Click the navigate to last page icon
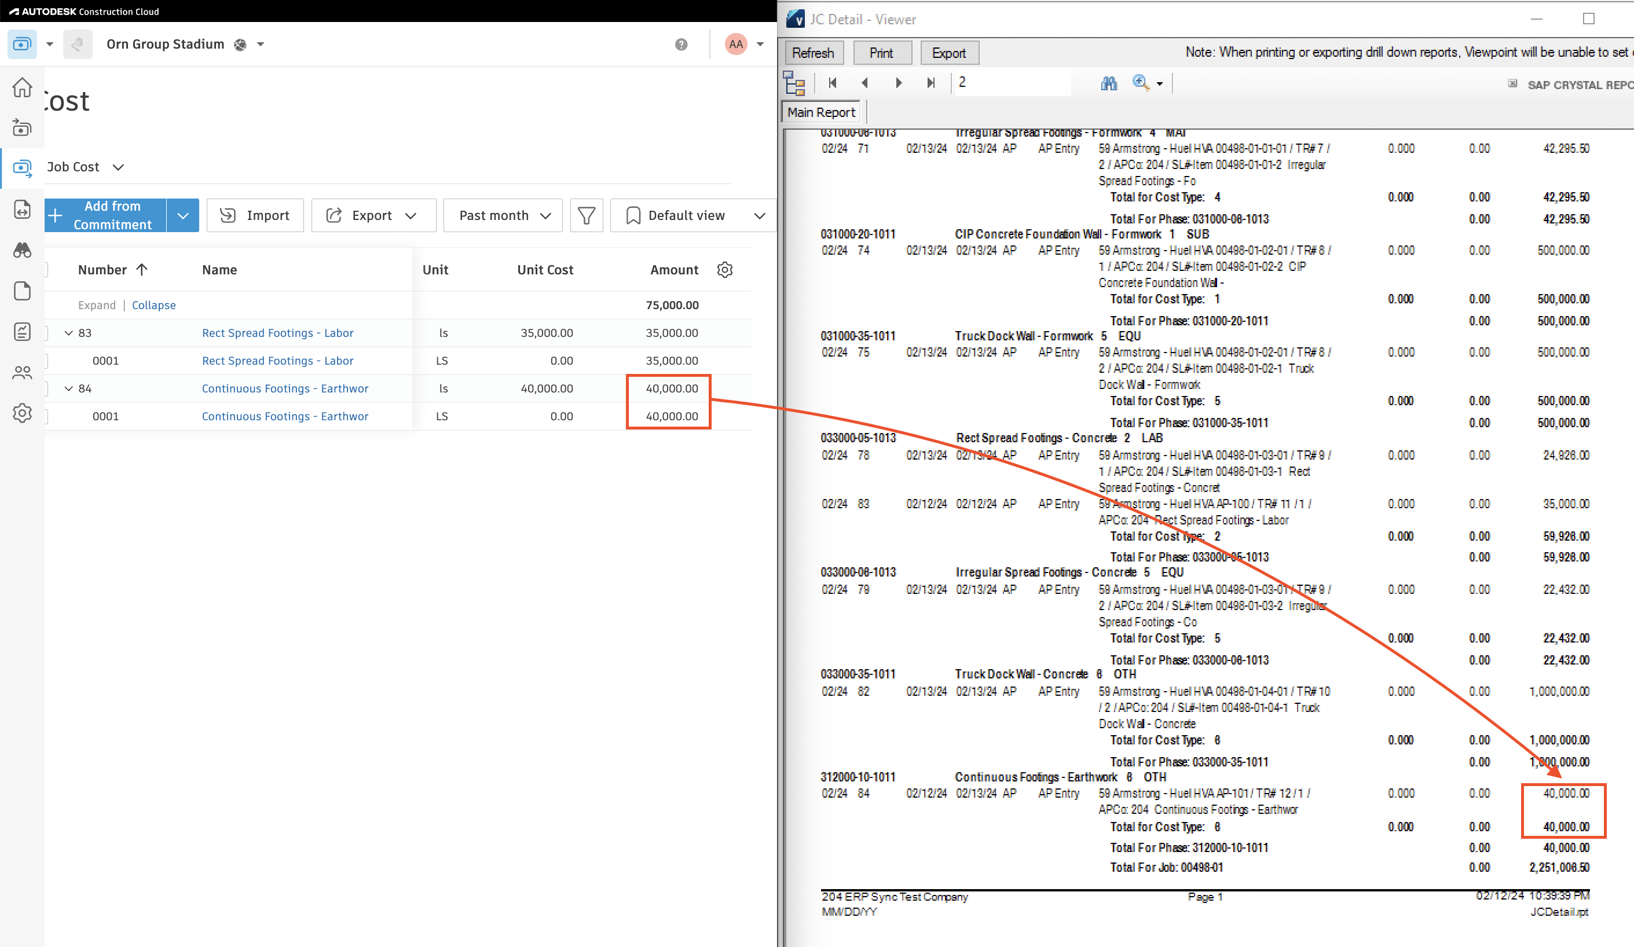Viewport: 1634px width, 947px height. (x=932, y=82)
